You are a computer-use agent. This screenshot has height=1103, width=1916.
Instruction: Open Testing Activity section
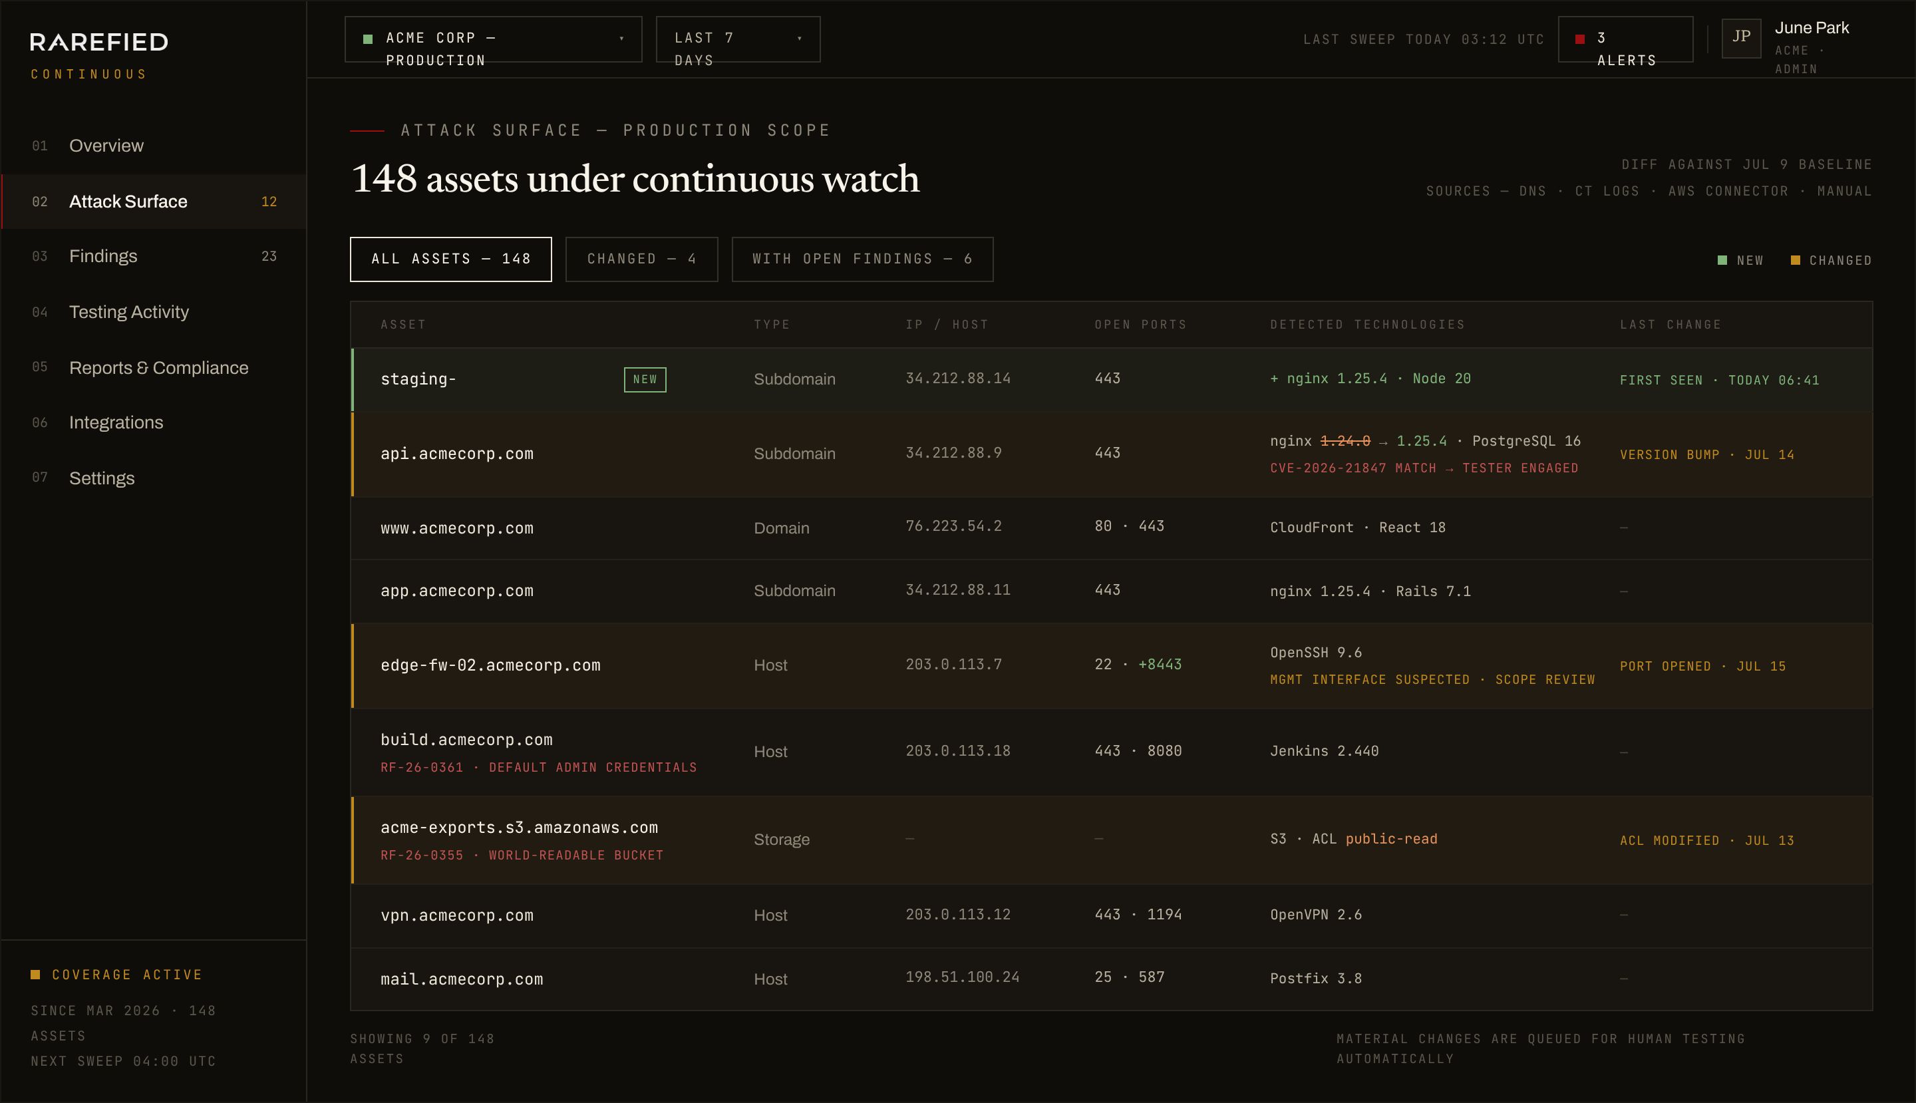pos(154,312)
